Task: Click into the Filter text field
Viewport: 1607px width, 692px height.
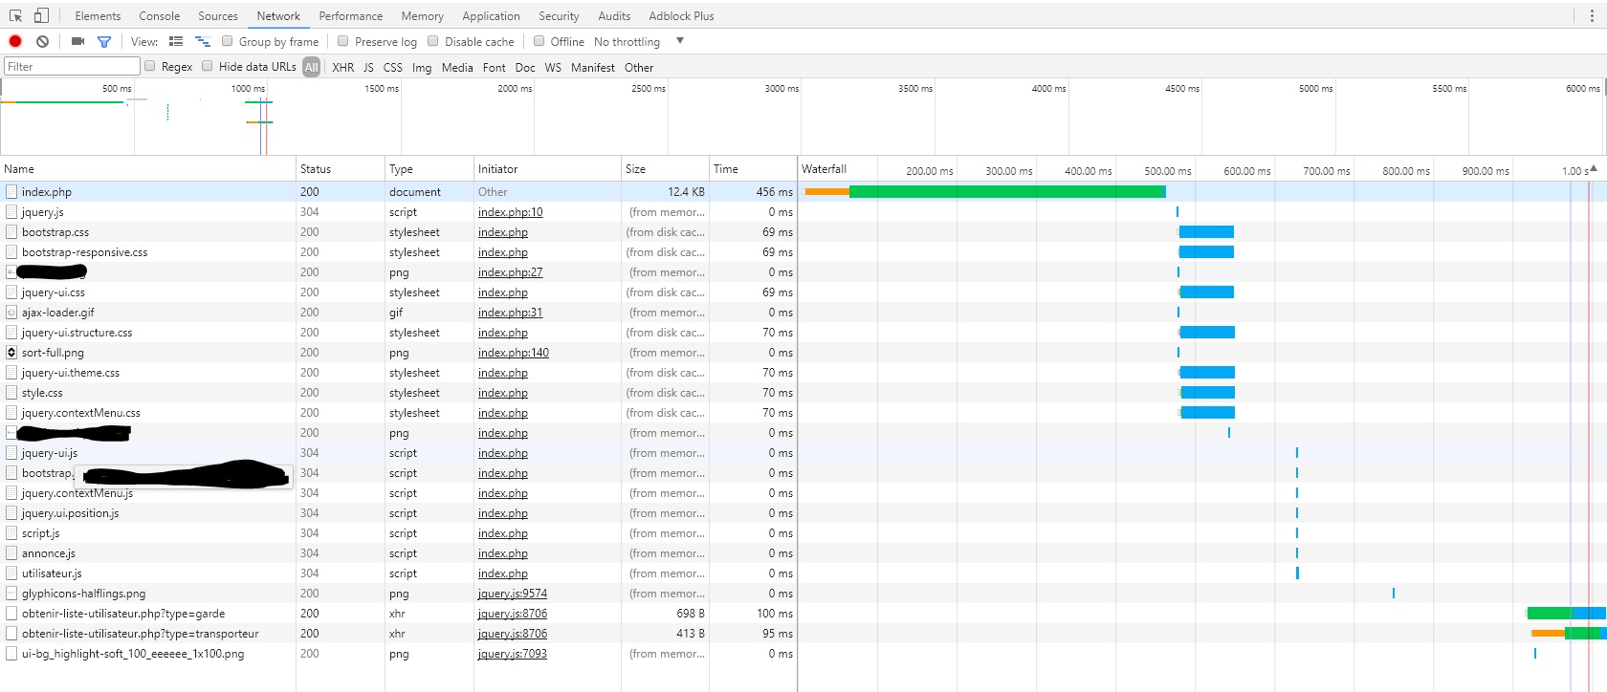Action: 72,66
